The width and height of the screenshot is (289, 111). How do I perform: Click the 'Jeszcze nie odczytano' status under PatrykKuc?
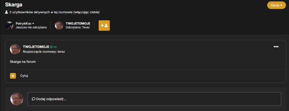point(31,27)
